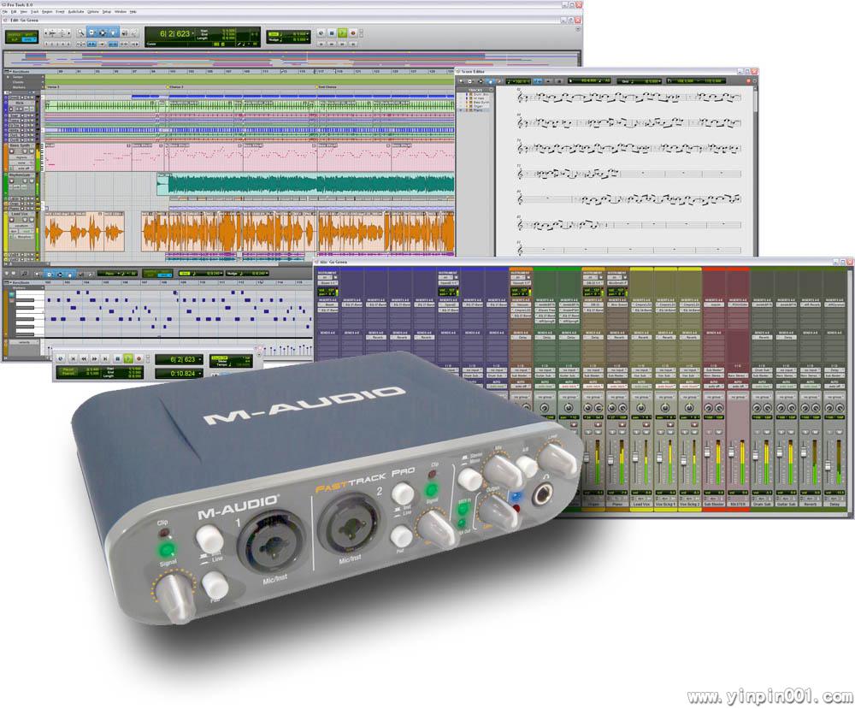Click the Record button in the floating Transport
Viewport: 855px width, 709px height.
point(139,358)
